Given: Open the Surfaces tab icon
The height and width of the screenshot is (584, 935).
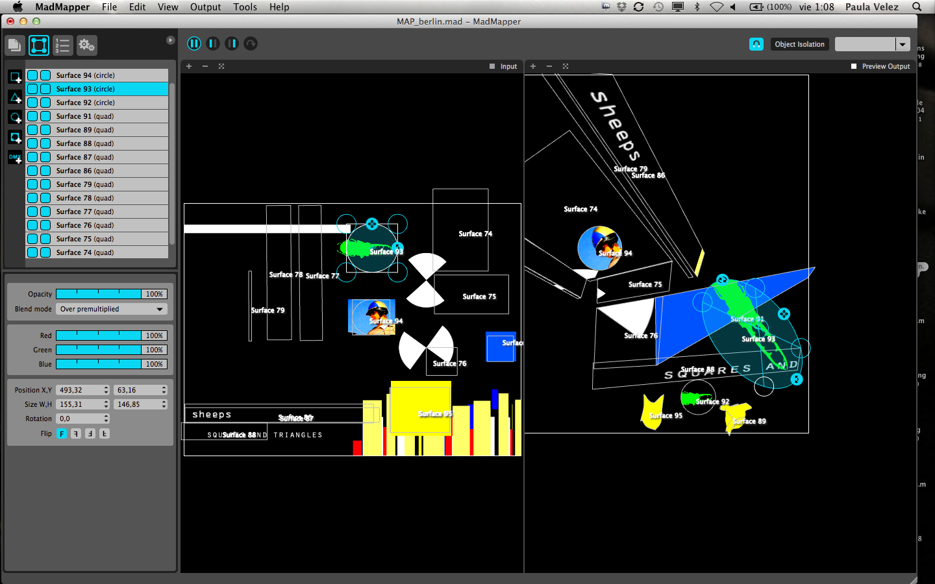Looking at the screenshot, I should [39, 45].
